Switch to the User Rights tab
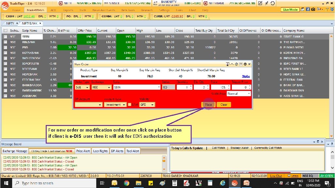Screen dimensions: 335x188 [101, 151]
